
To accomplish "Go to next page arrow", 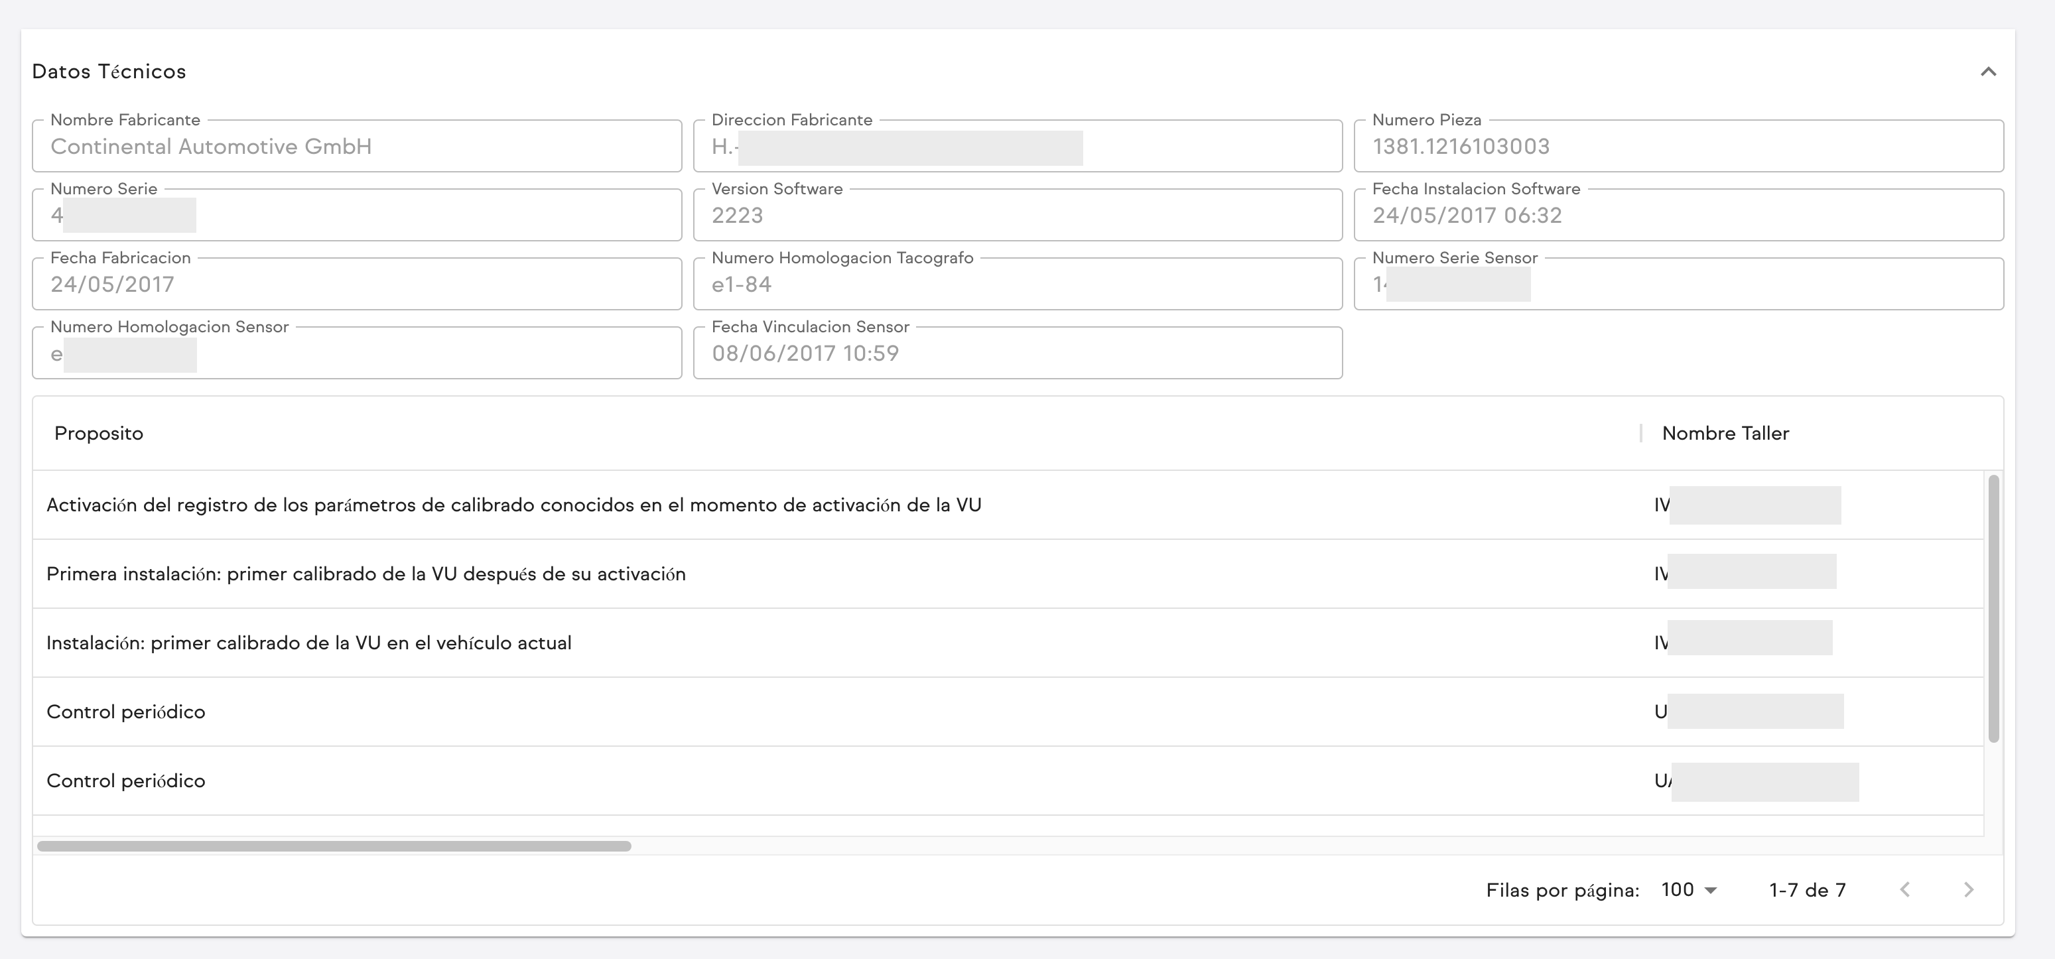I will coord(1968,889).
